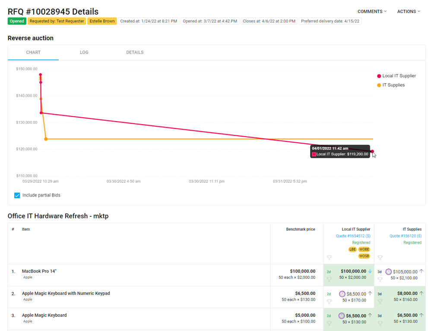This screenshot has width=428, height=331.
Task: Click purple clock icon beside $105,000.00
Action: point(388,272)
